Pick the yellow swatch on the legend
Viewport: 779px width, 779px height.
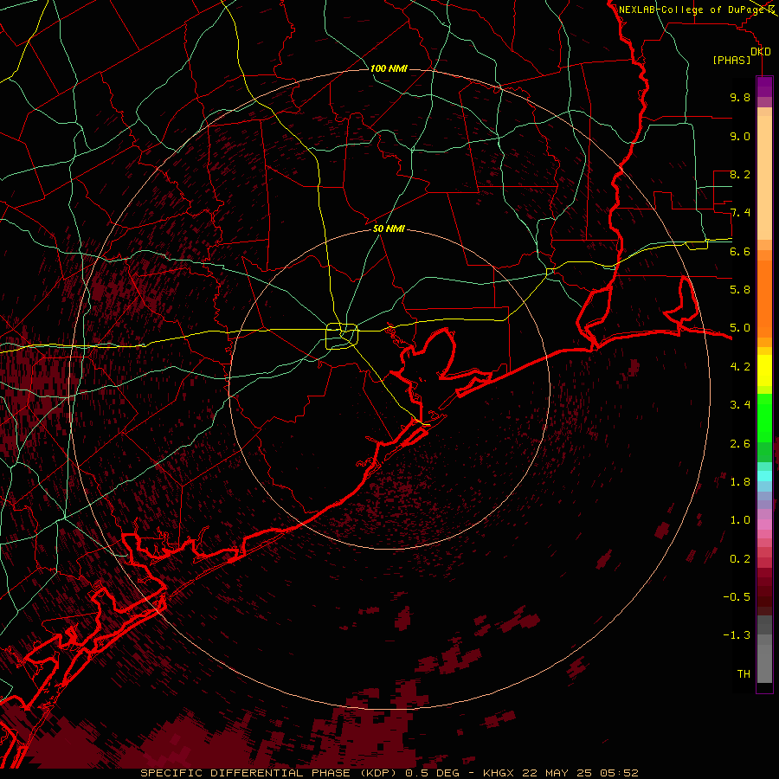click(x=764, y=370)
